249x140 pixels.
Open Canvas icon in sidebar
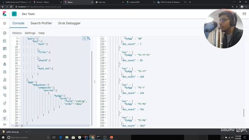click(5, 56)
